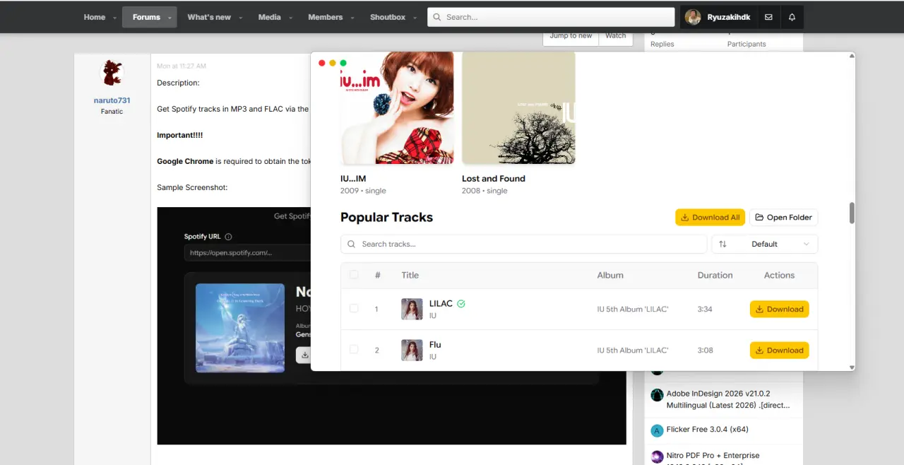Check the Flu track checkbox

pos(354,350)
